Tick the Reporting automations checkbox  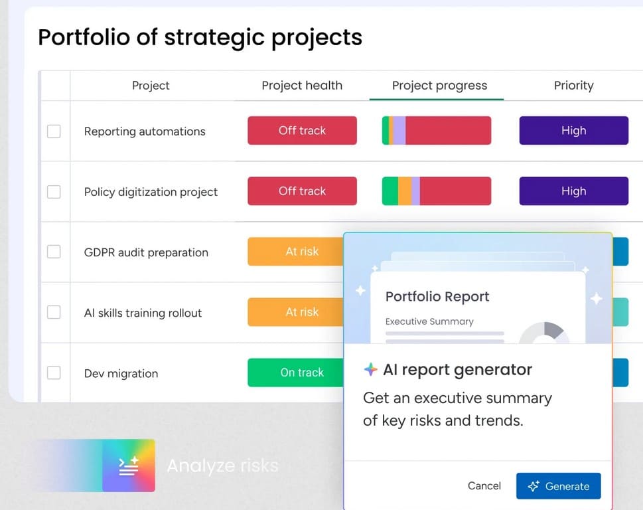click(54, 131)
